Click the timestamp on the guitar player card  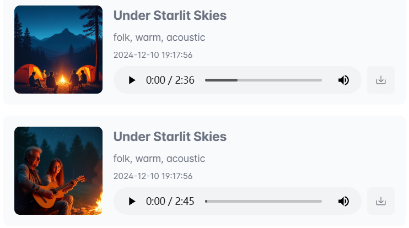point(153,176)
